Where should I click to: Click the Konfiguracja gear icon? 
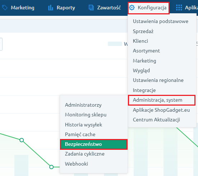click(x=132, y=8)
